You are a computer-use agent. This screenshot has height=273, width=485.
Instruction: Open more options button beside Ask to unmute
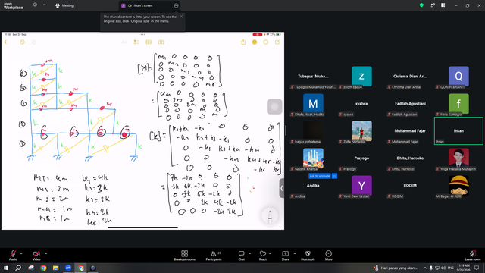[x=334, y=176]
